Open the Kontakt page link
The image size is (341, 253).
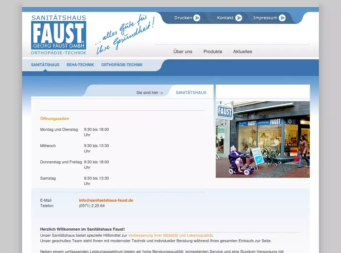pyautogui.click(x=225, y=18)
